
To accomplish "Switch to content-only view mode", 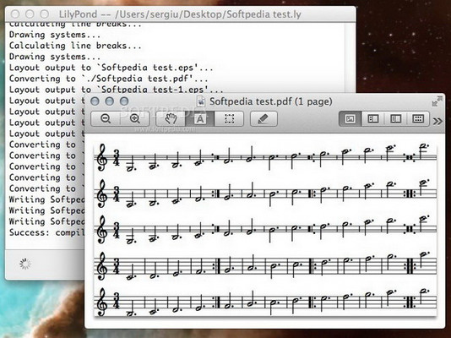I will (x=350, y=118).
